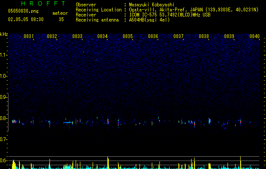Click the 0837 time marker
Screen dimensions: 266x169
click(178, 36)
